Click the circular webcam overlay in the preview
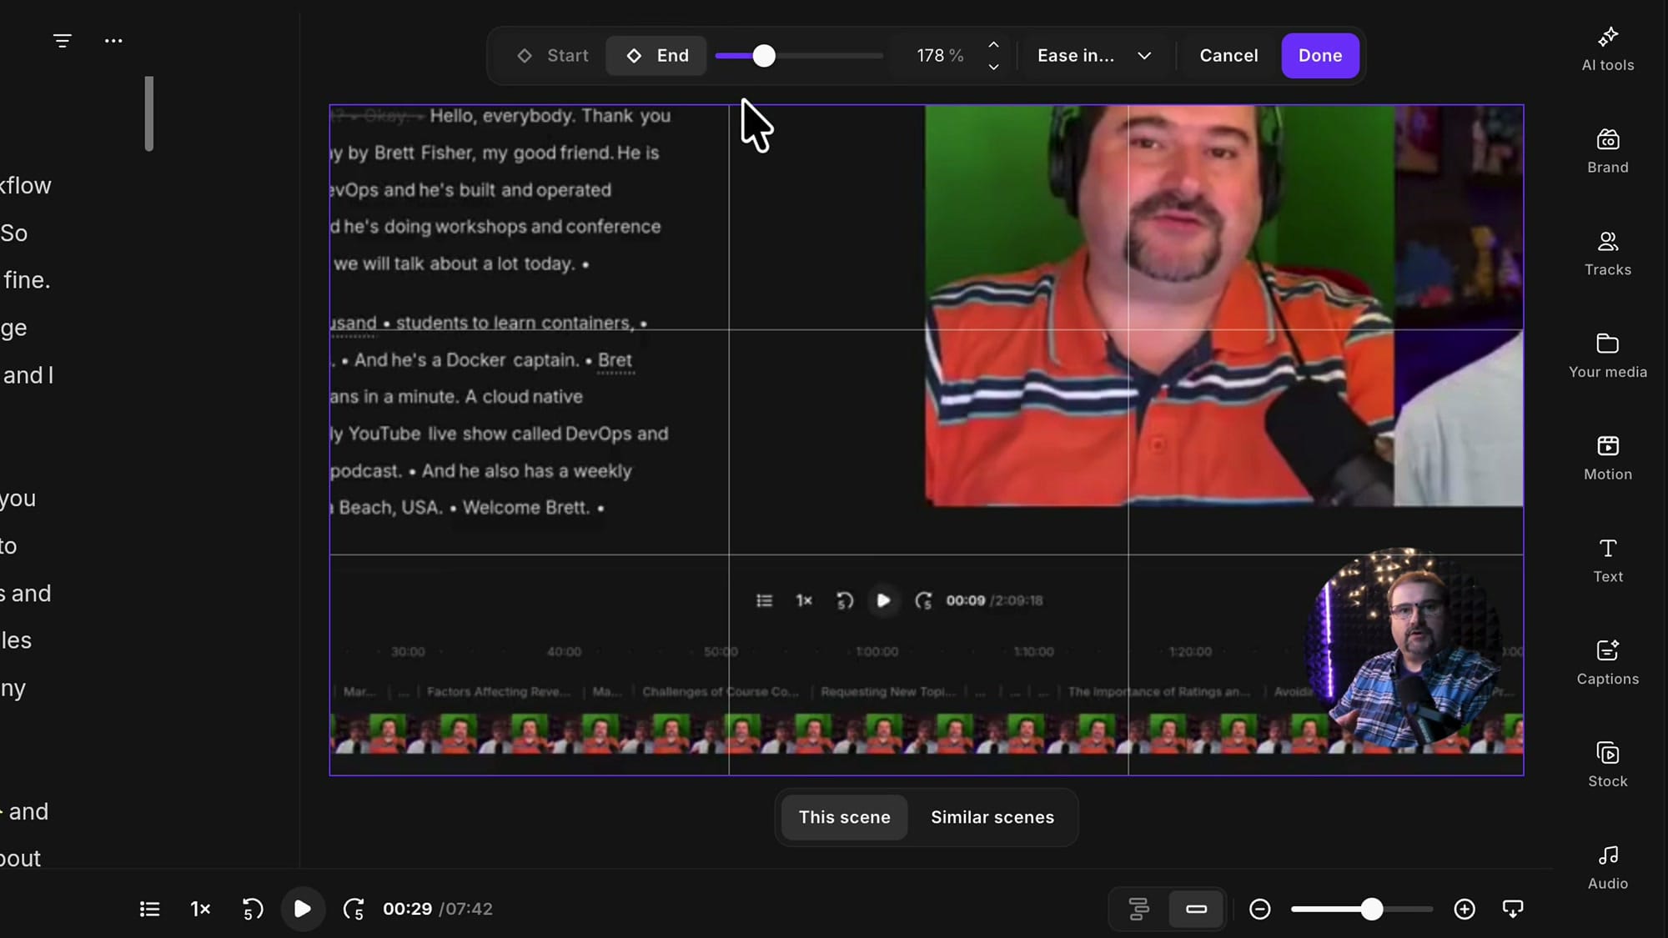Image resolution: width=1668 pixels, height=938 pixels. [1405, 647]
